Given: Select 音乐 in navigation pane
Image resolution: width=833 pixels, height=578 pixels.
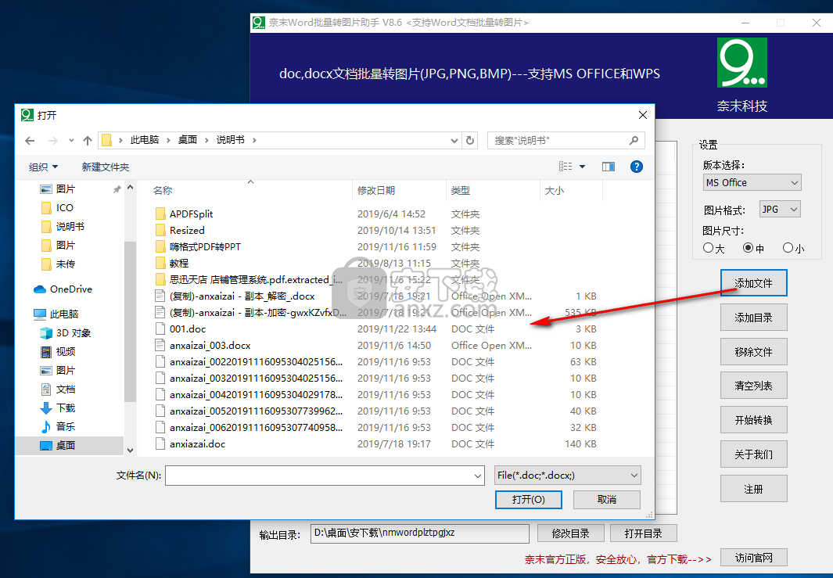Looking at the screenshot, I should click(x=66, y=426).
